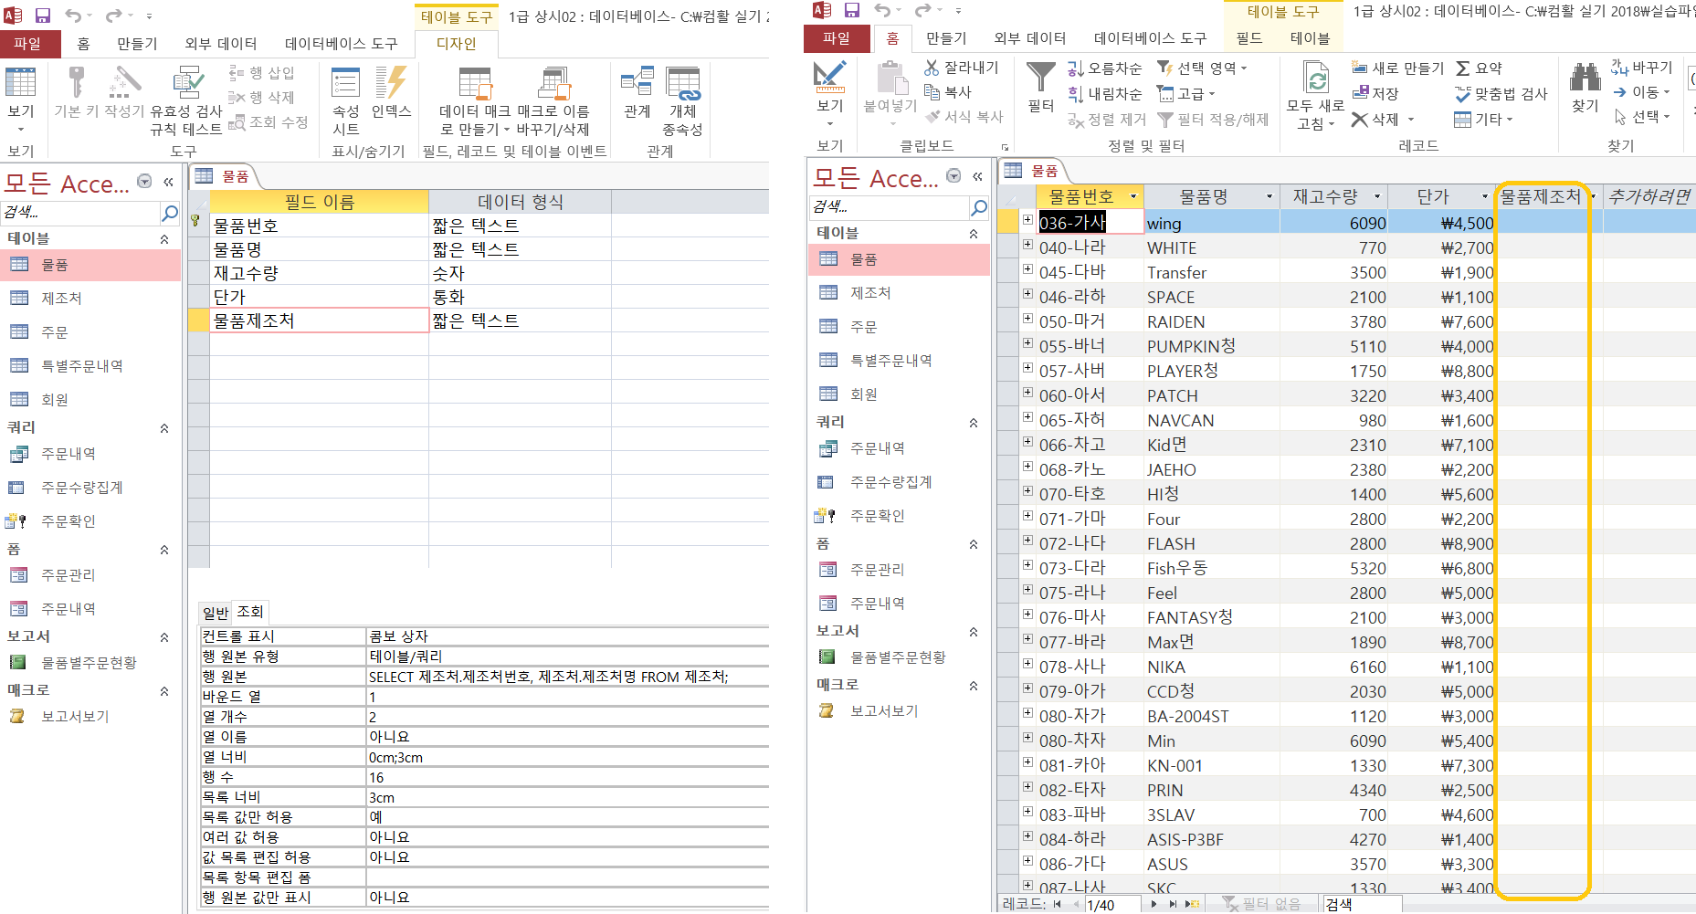1696x914 pixels.
Task: Click the 행 삽입 button
Action: (x=262, y=73)
